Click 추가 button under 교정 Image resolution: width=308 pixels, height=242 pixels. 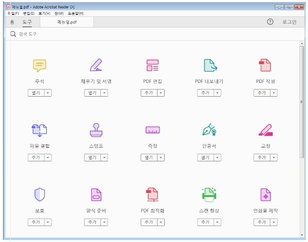tap(262, 158)
